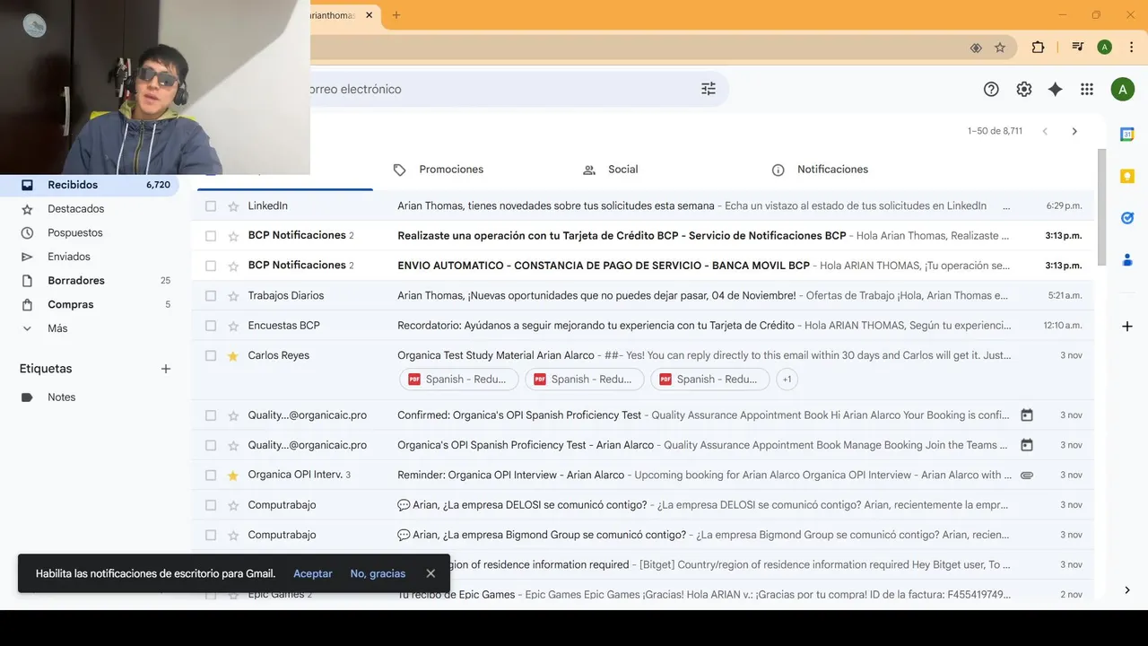Open Gmail support help icon
The height and width of the screenshot is (646, 1148).
(991, 89)
